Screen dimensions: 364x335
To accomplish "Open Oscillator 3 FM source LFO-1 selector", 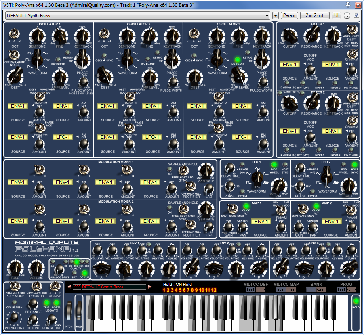I will point(242,137).
